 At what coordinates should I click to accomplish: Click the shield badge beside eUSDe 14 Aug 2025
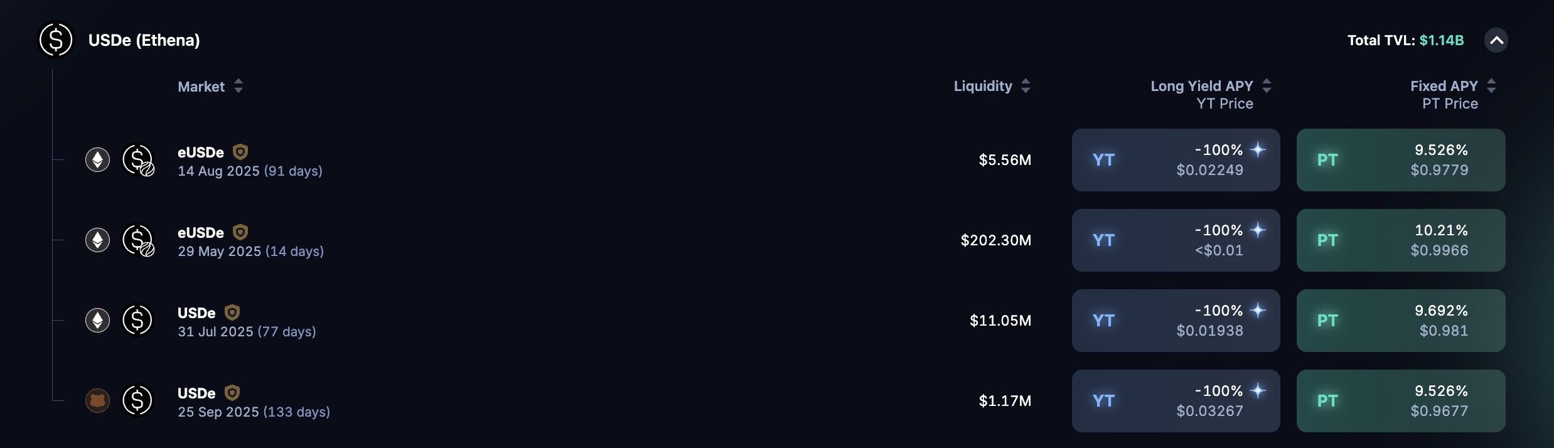240,152
